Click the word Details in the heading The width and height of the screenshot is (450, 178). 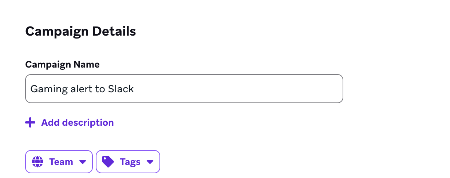[x=114, y=32]
